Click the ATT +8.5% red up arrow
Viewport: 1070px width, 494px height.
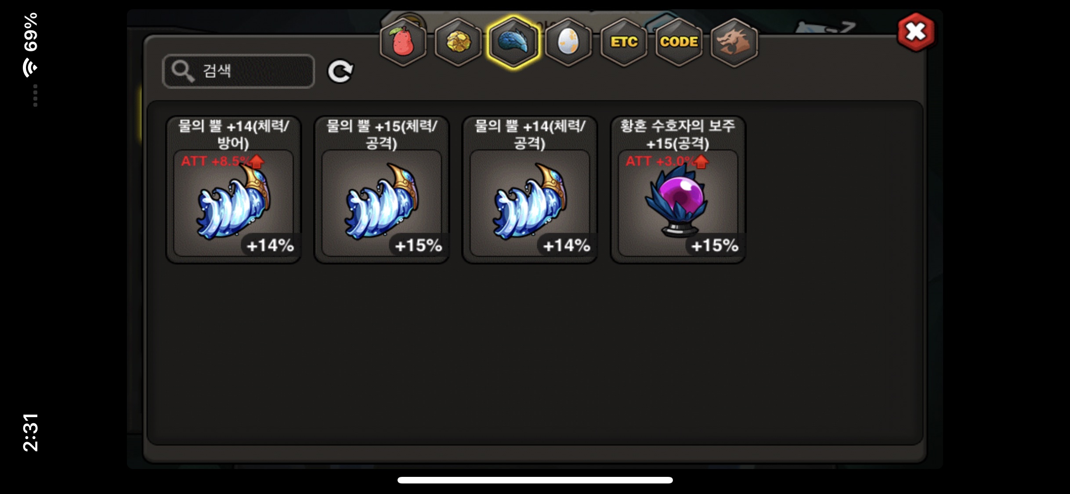click(257, 162)
